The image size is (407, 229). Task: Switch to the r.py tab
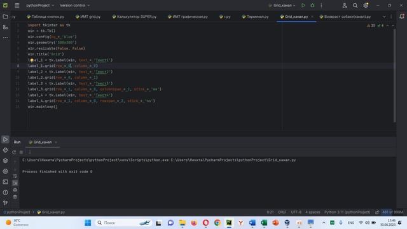pyautogui.click(x=224, y=17)
